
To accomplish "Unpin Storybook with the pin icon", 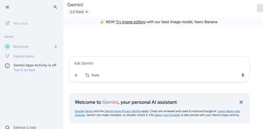I will [56, 47].
